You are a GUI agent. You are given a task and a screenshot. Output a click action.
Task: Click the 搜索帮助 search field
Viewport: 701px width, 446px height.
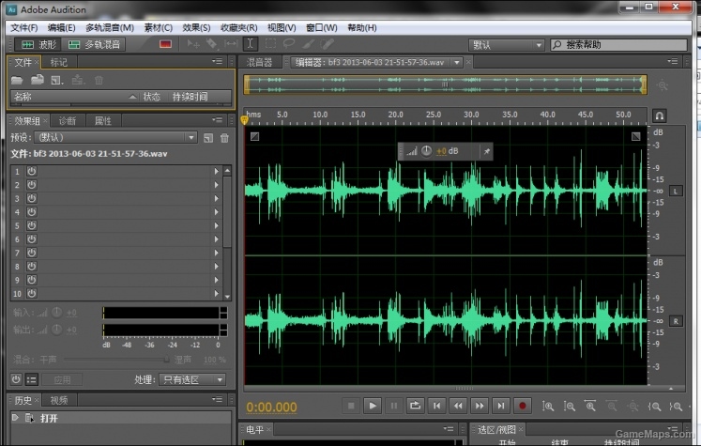tap(618, 45)
